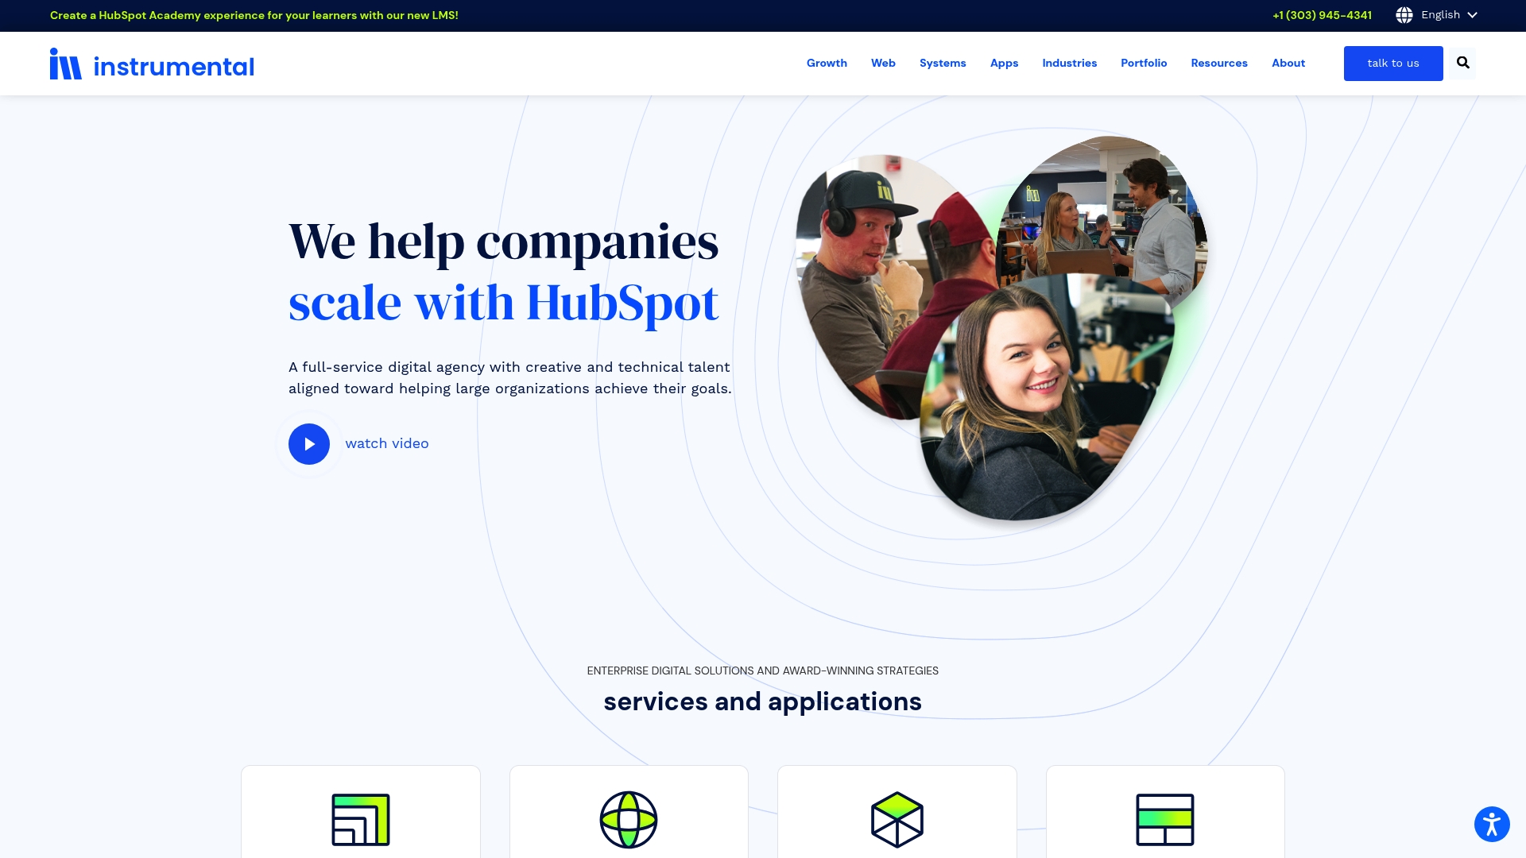Open the Systems navigation item
The image size is (1526, 858).
coord(943,63)
